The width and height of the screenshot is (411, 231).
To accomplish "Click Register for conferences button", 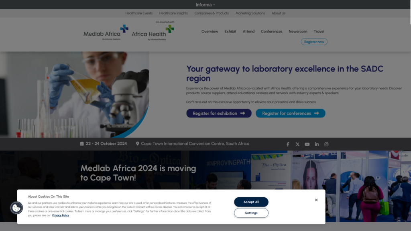I will coord(291,113).
